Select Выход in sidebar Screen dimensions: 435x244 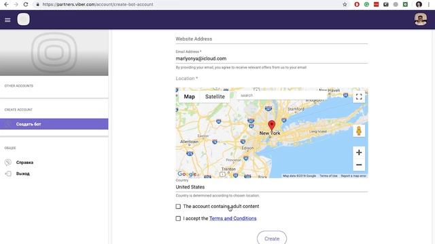coord(22,174)
